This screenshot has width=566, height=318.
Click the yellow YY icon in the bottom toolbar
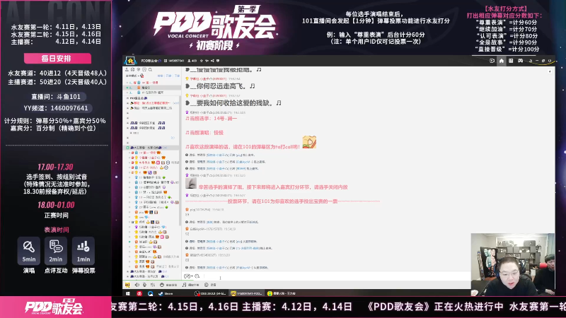pyautogui.click(x=127, y=285)
